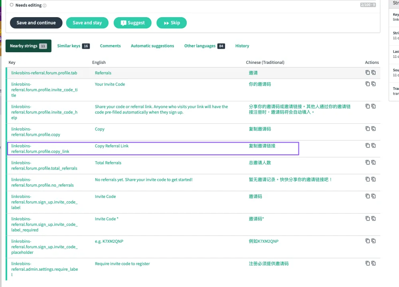Clone-and-save icon in the e.g. K7XM2QNP row

tap(373, 241)
